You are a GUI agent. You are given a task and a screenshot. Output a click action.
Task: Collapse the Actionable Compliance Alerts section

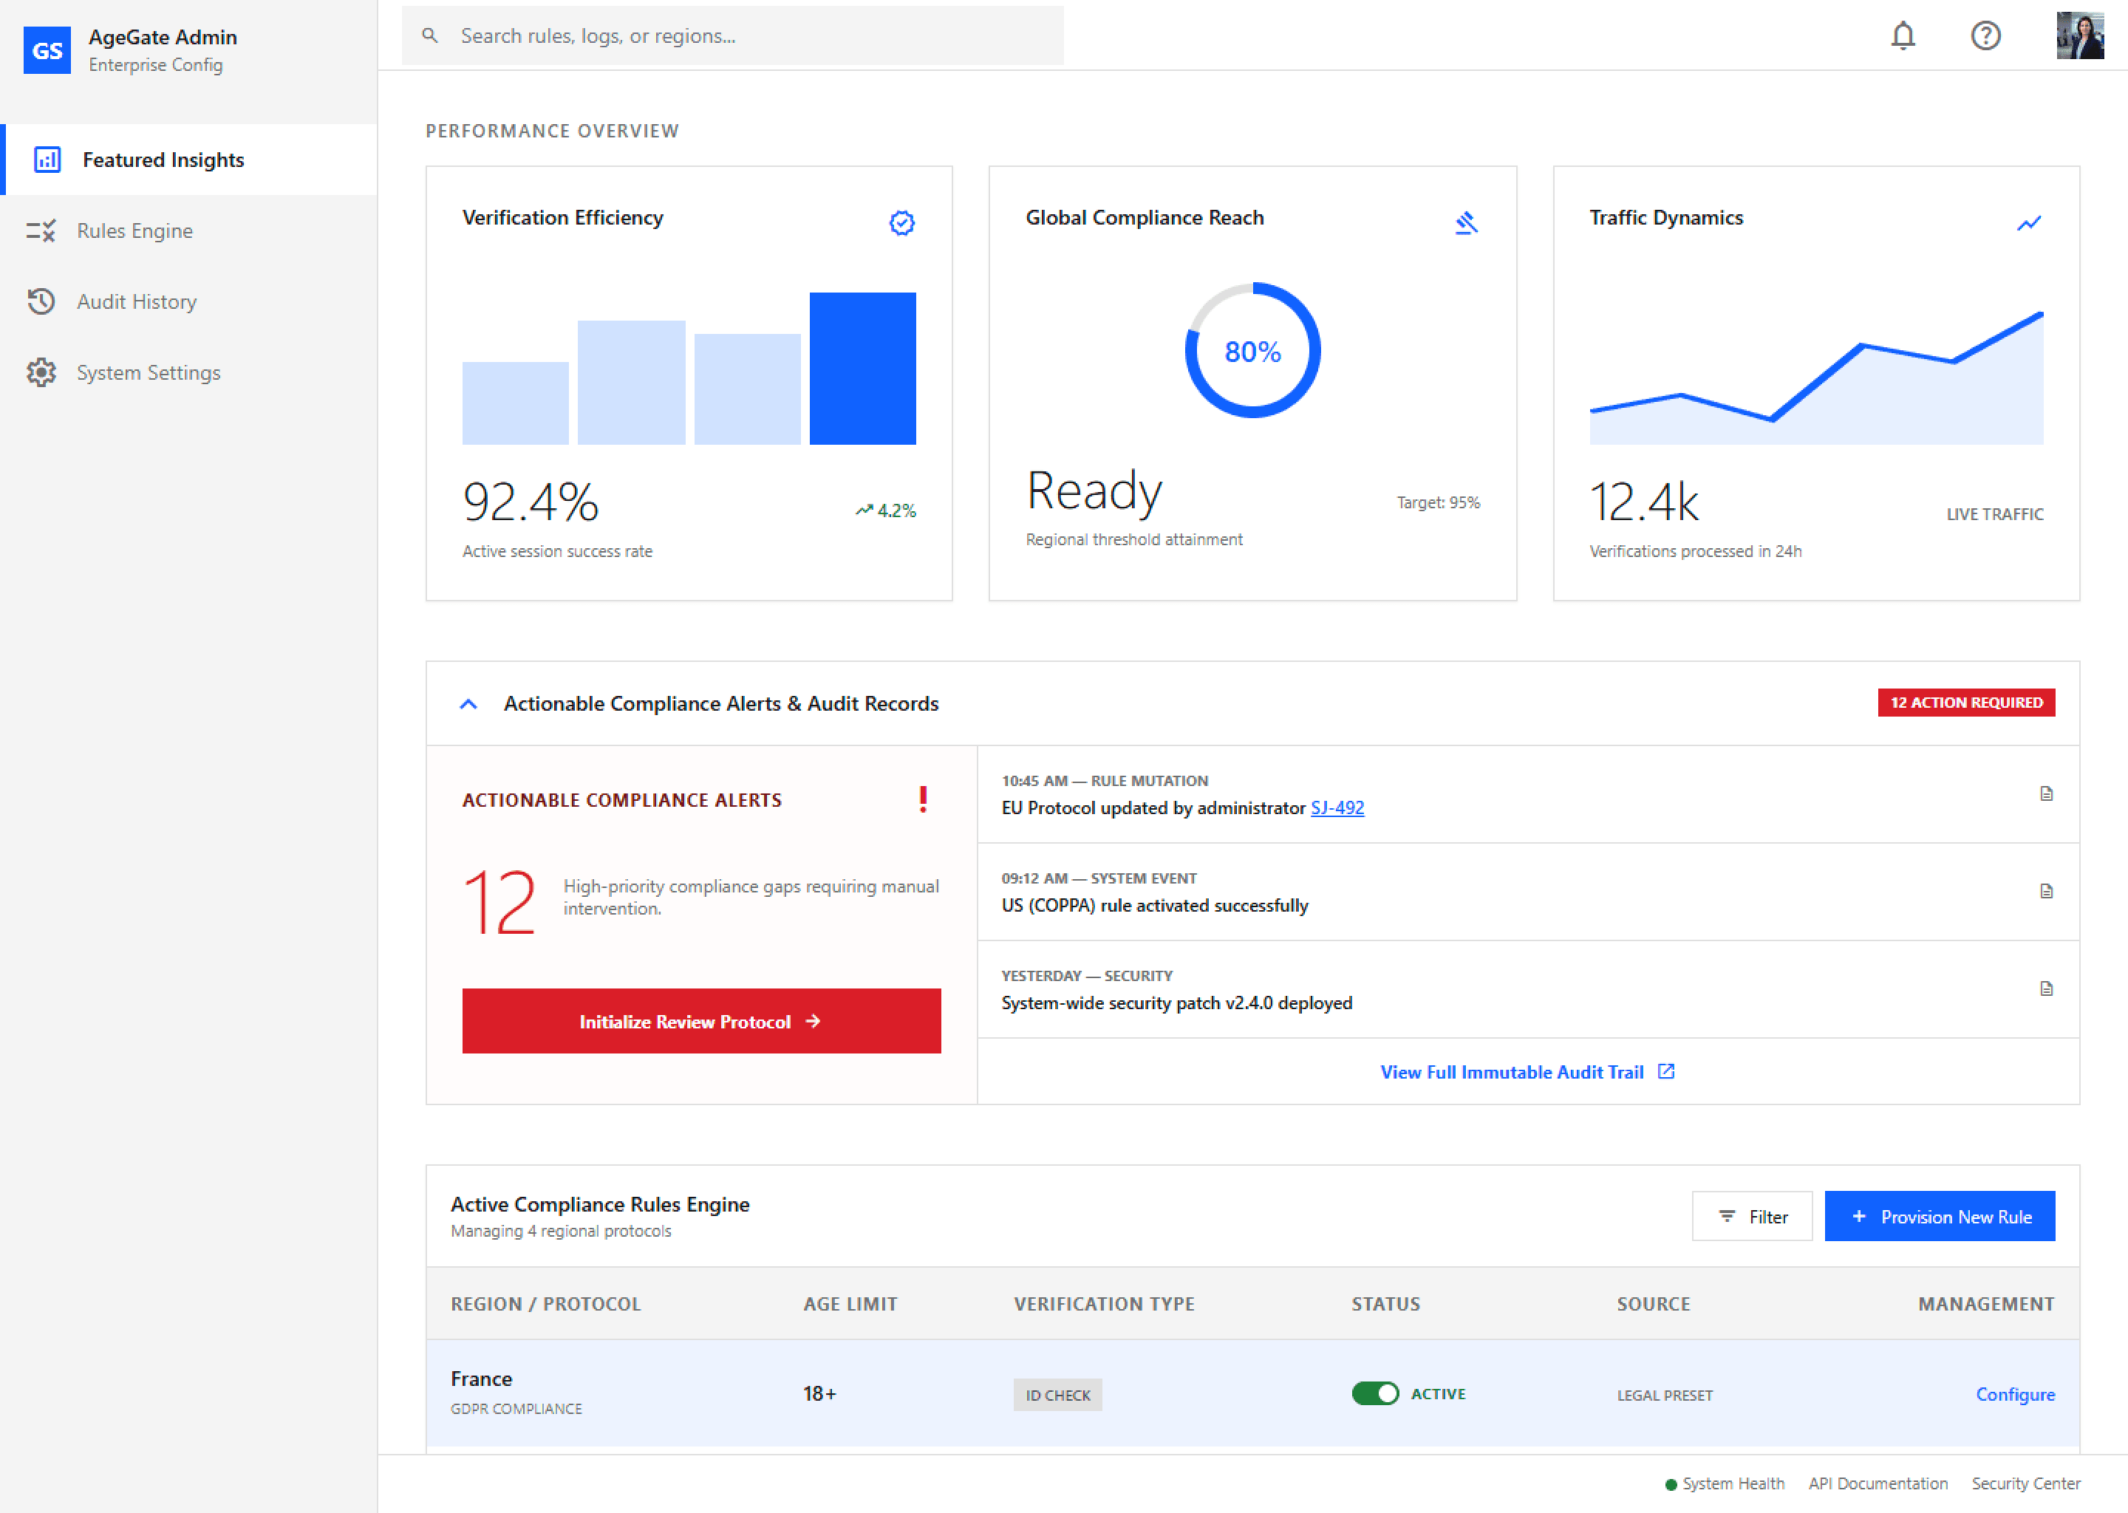click(468, 703)
